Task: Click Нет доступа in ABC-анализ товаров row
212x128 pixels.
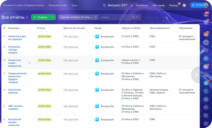Action: point(71,106)
